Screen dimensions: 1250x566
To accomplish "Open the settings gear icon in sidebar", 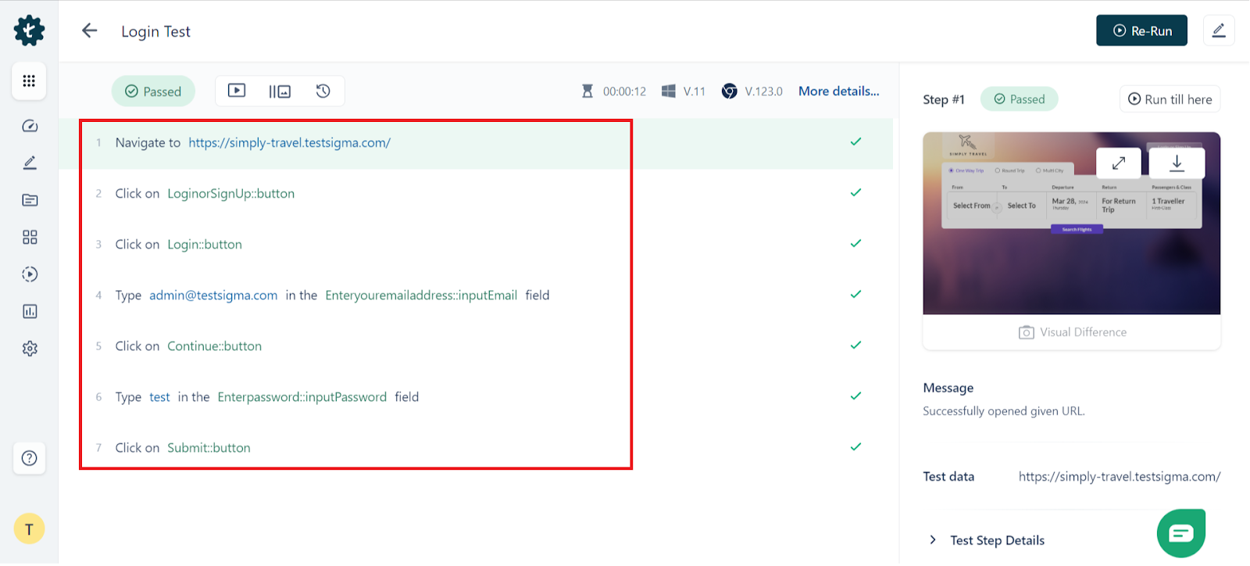I will pyautogui.click(x=30, y=349).
